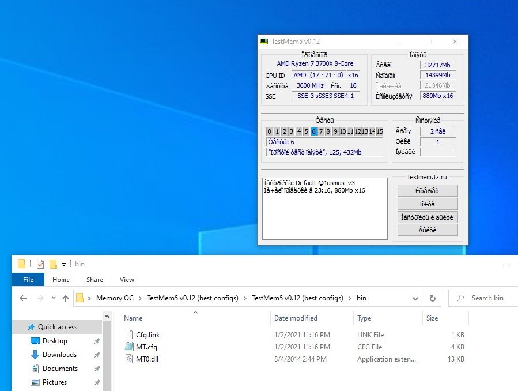Click the bin breadcrumb in address bar
The width and height of the screenshot is (518, 391).
click(361, 298)
